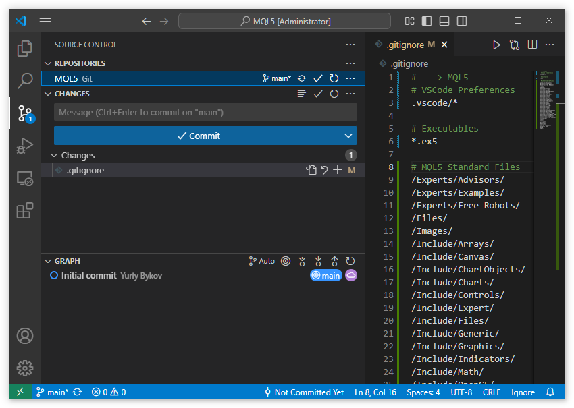Click line text /Experts/Free Robots/
The image size is (574, 408).
tap(465, 206)
